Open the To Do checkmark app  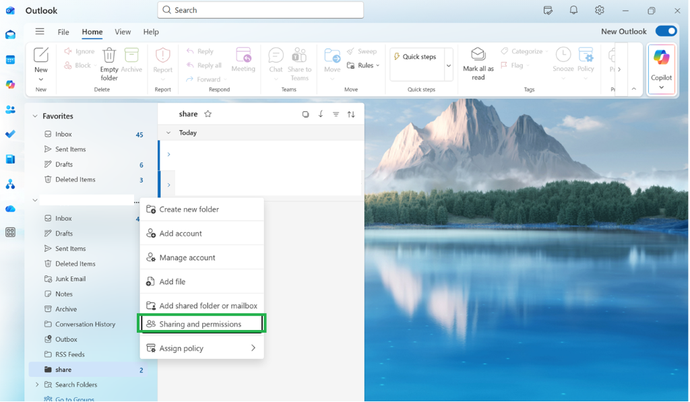click(x=11, y=134)
